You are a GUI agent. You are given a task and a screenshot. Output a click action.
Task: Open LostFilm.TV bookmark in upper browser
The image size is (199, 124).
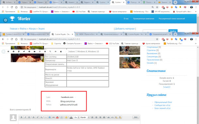(39, 12)
